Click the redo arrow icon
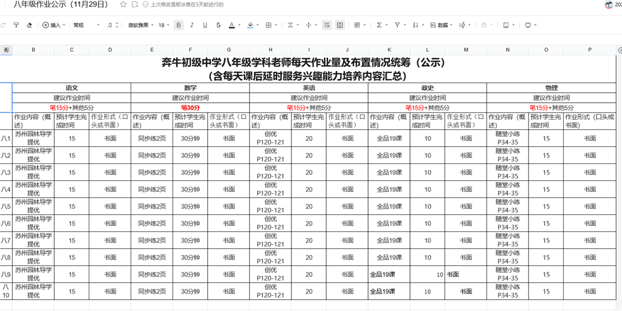 [4, 25]
